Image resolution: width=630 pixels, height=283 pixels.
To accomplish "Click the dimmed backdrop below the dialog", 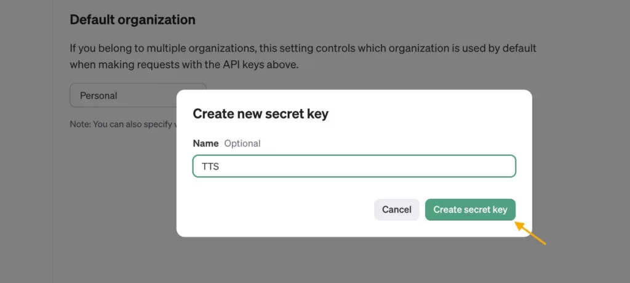I will coord(354,261).
